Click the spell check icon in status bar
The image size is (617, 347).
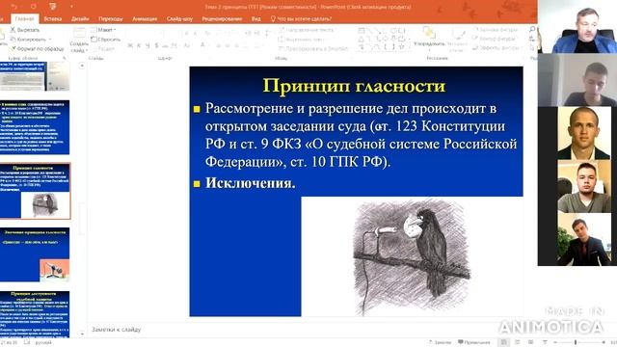coord(27,342)
